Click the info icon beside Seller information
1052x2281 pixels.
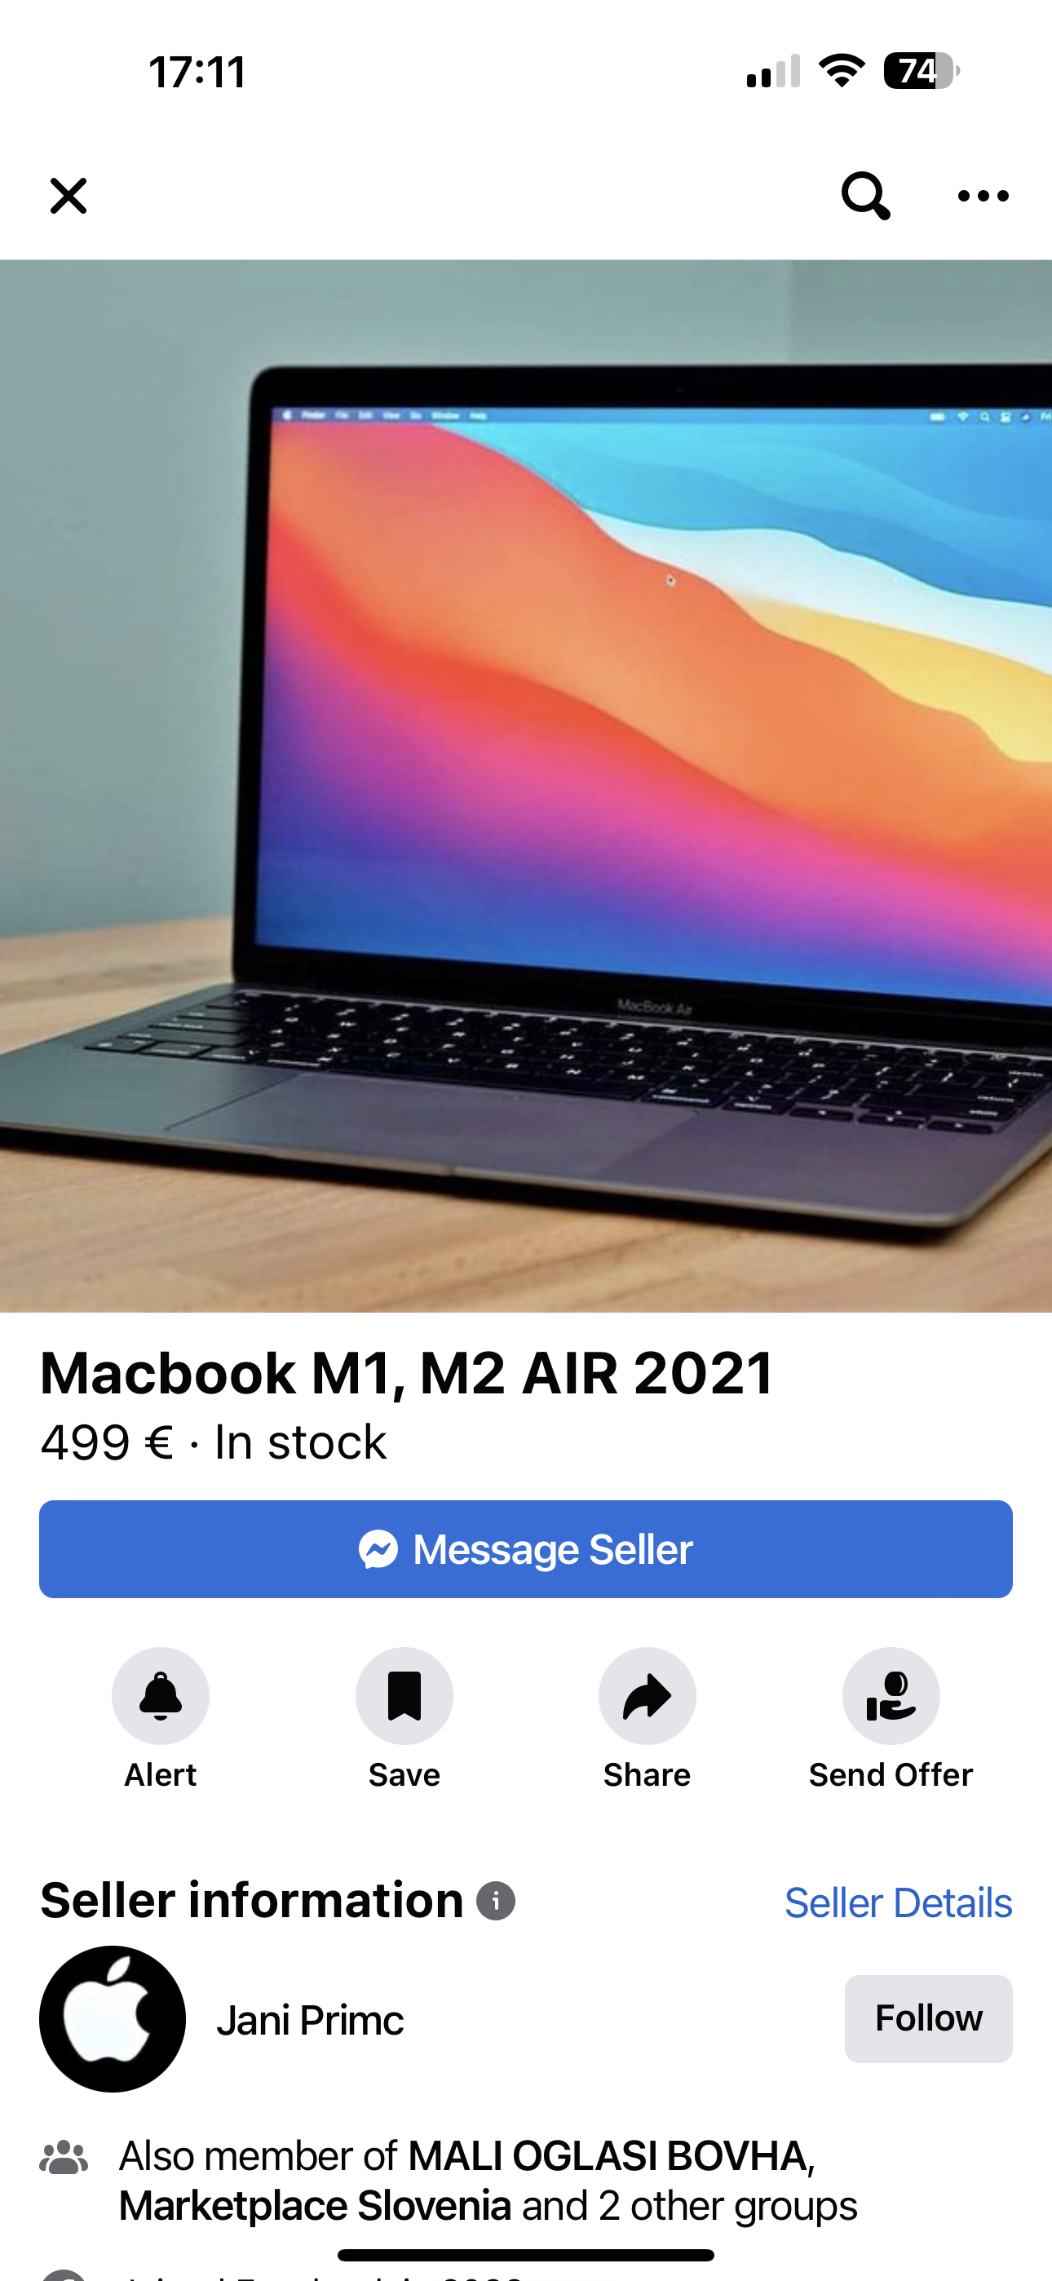[x=496, y=1901]
